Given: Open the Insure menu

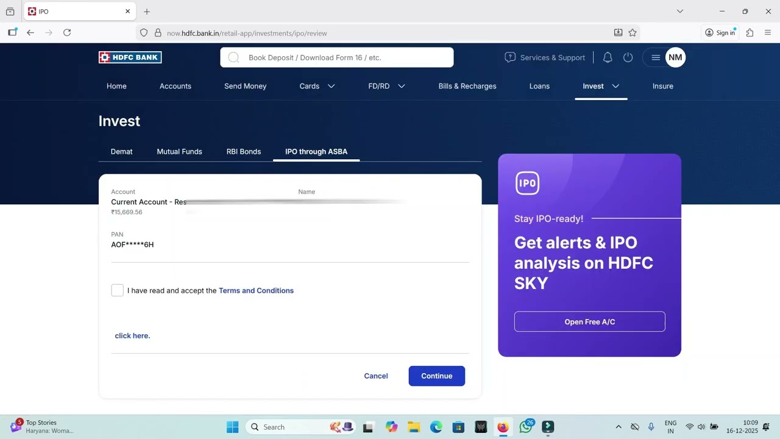Looking at the screenshot, I should (663, 86).
